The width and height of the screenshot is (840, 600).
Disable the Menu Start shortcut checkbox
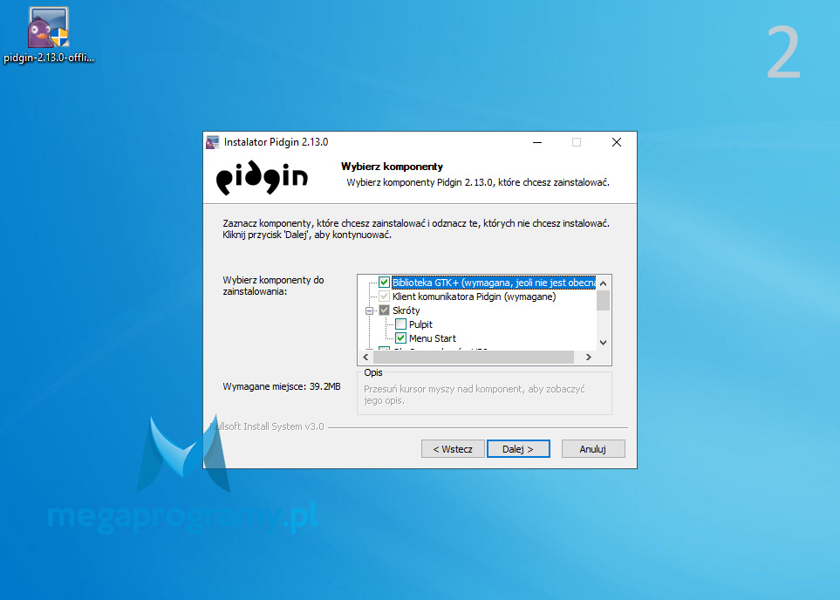(400, 338)
